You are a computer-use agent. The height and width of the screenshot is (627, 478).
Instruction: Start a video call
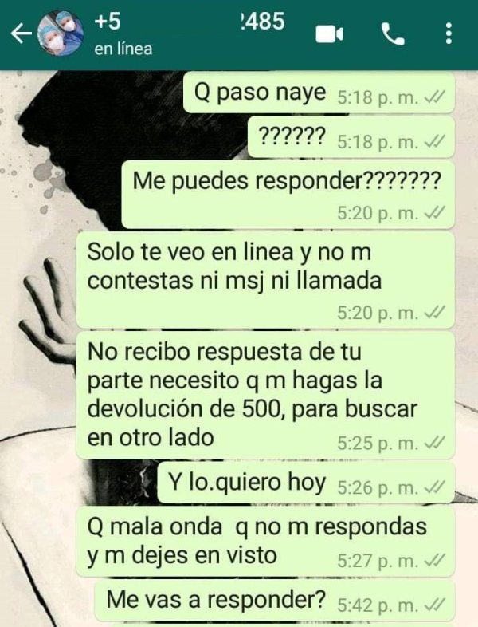tap(329, 34)
